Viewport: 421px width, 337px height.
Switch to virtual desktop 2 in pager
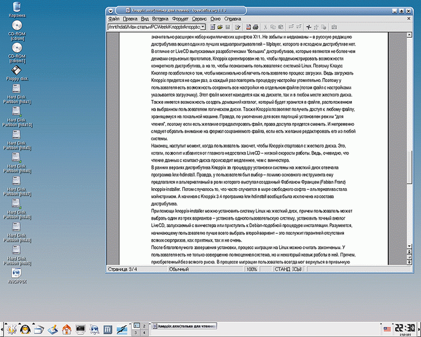(144, 325)
